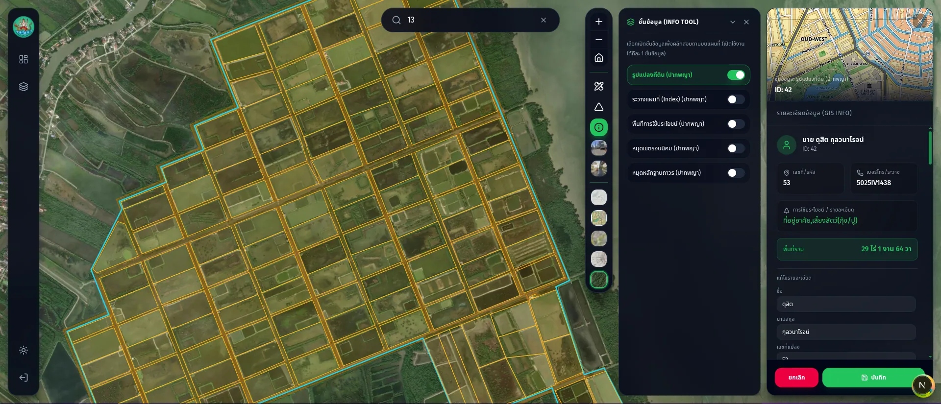Click the land-use triangle icon
941x404 pixels.
click(x=787, y=210)
